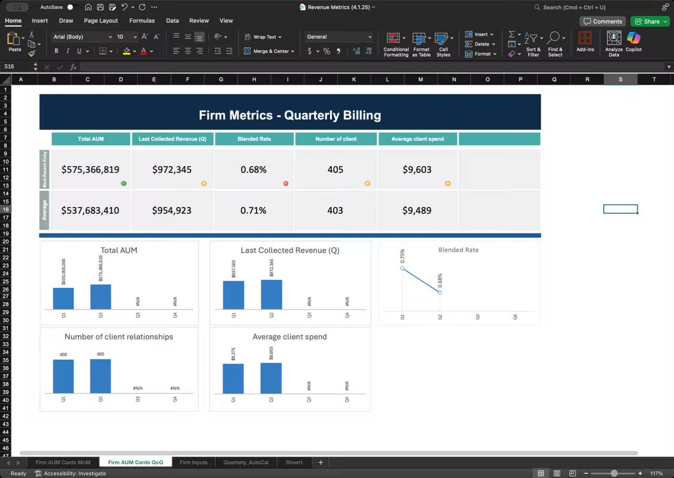Increase the cell indent
The height and width of the screenshot is (478, 674).
229,51
